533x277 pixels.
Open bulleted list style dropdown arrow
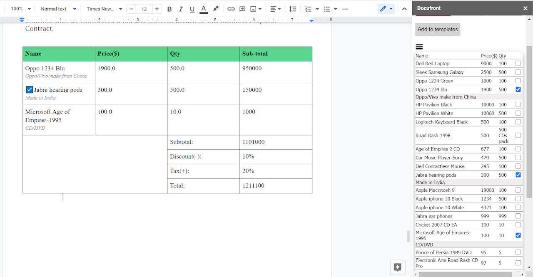[335, 9]
